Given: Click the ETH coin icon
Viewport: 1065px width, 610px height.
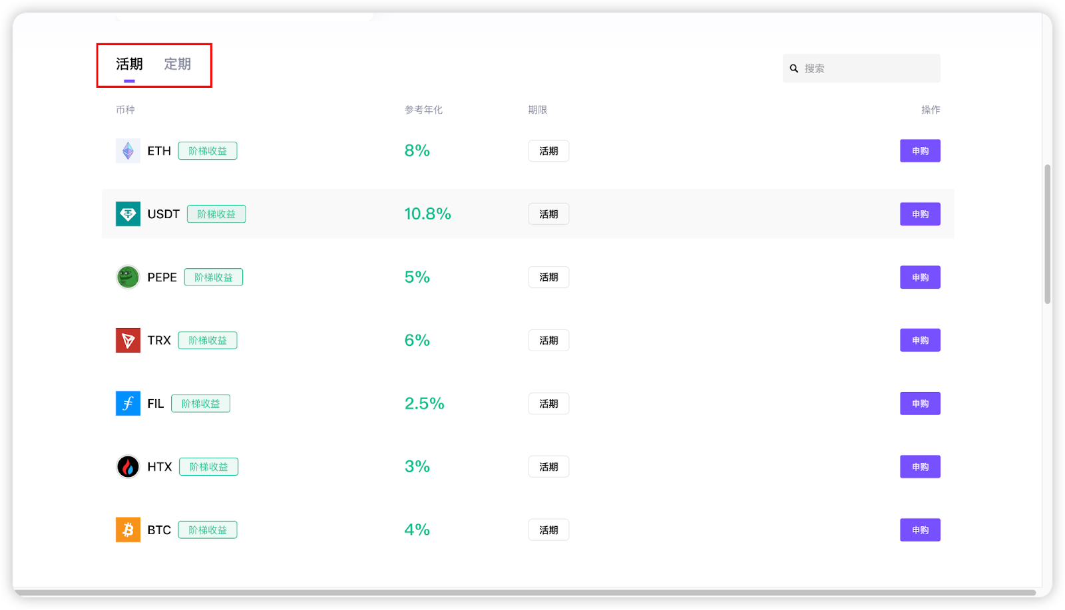Looking at the screenshot, I should (128, 151).
